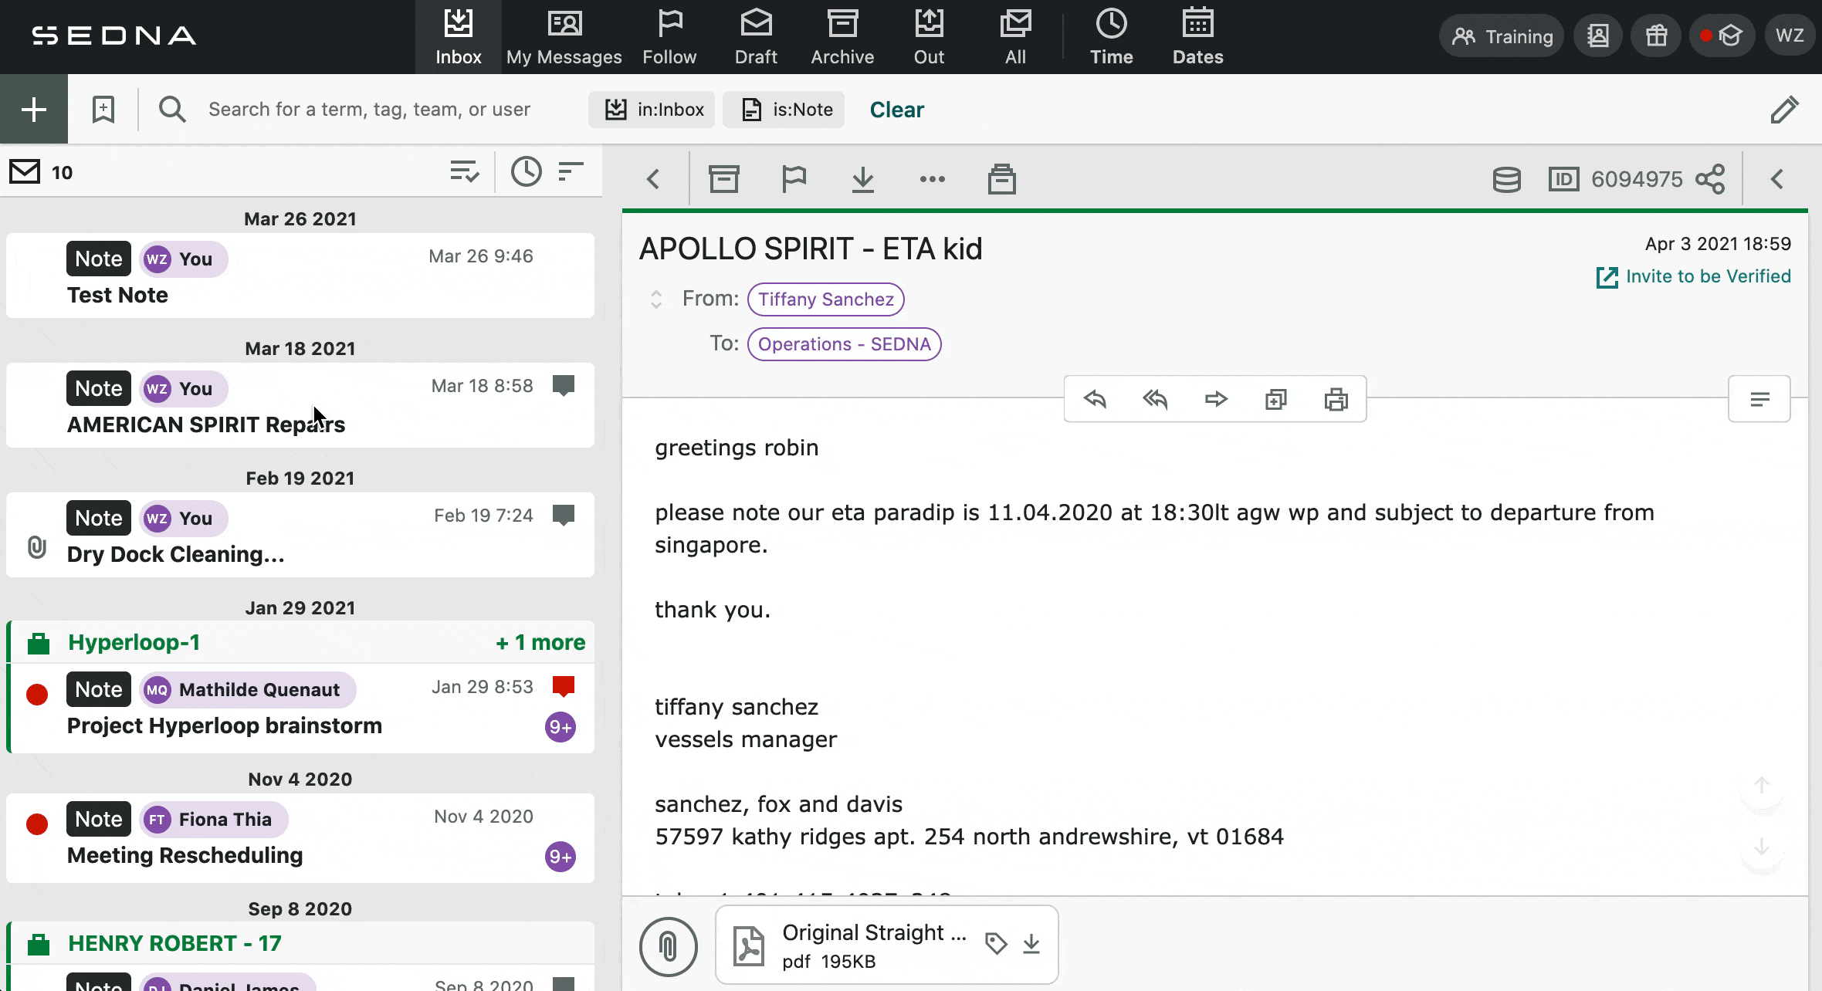Go back with left chevron in message toolbar
Screen dimensions: 1822x991
click(654, 179)
